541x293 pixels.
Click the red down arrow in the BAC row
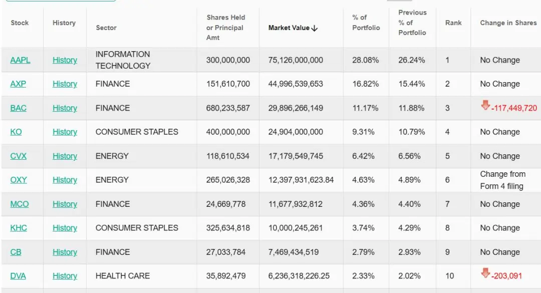[485, 105]
